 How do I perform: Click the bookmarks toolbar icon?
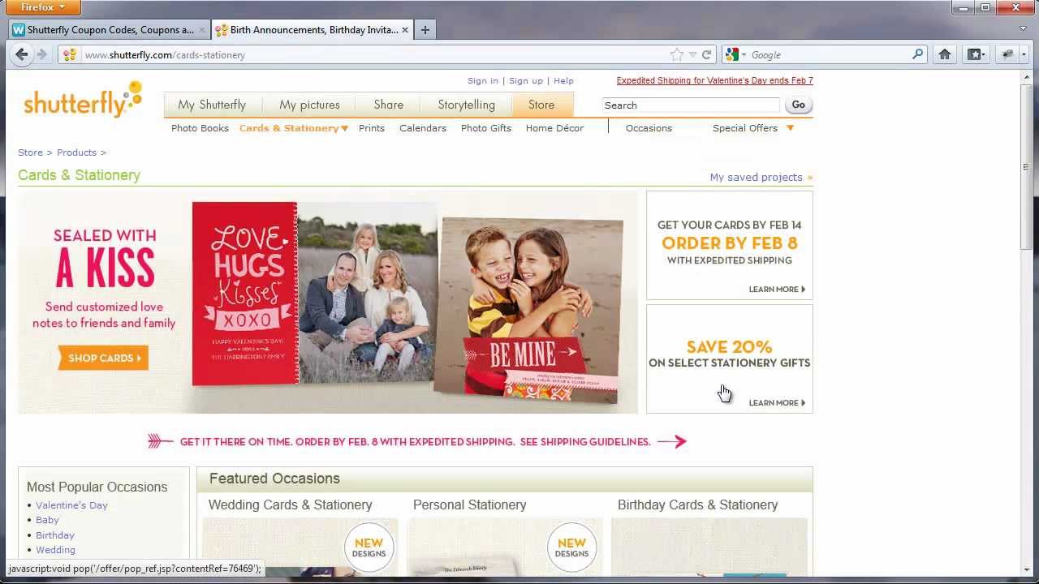point(976,54)
